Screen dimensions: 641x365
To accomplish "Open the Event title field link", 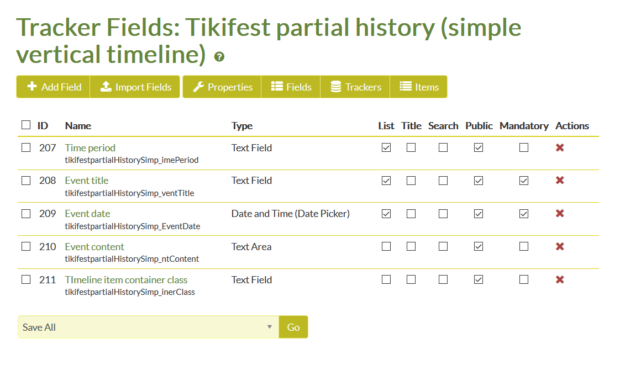I will 87,180.
